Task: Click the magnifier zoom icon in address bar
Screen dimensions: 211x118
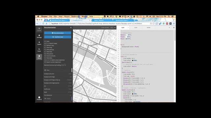Action: (151, 24)
